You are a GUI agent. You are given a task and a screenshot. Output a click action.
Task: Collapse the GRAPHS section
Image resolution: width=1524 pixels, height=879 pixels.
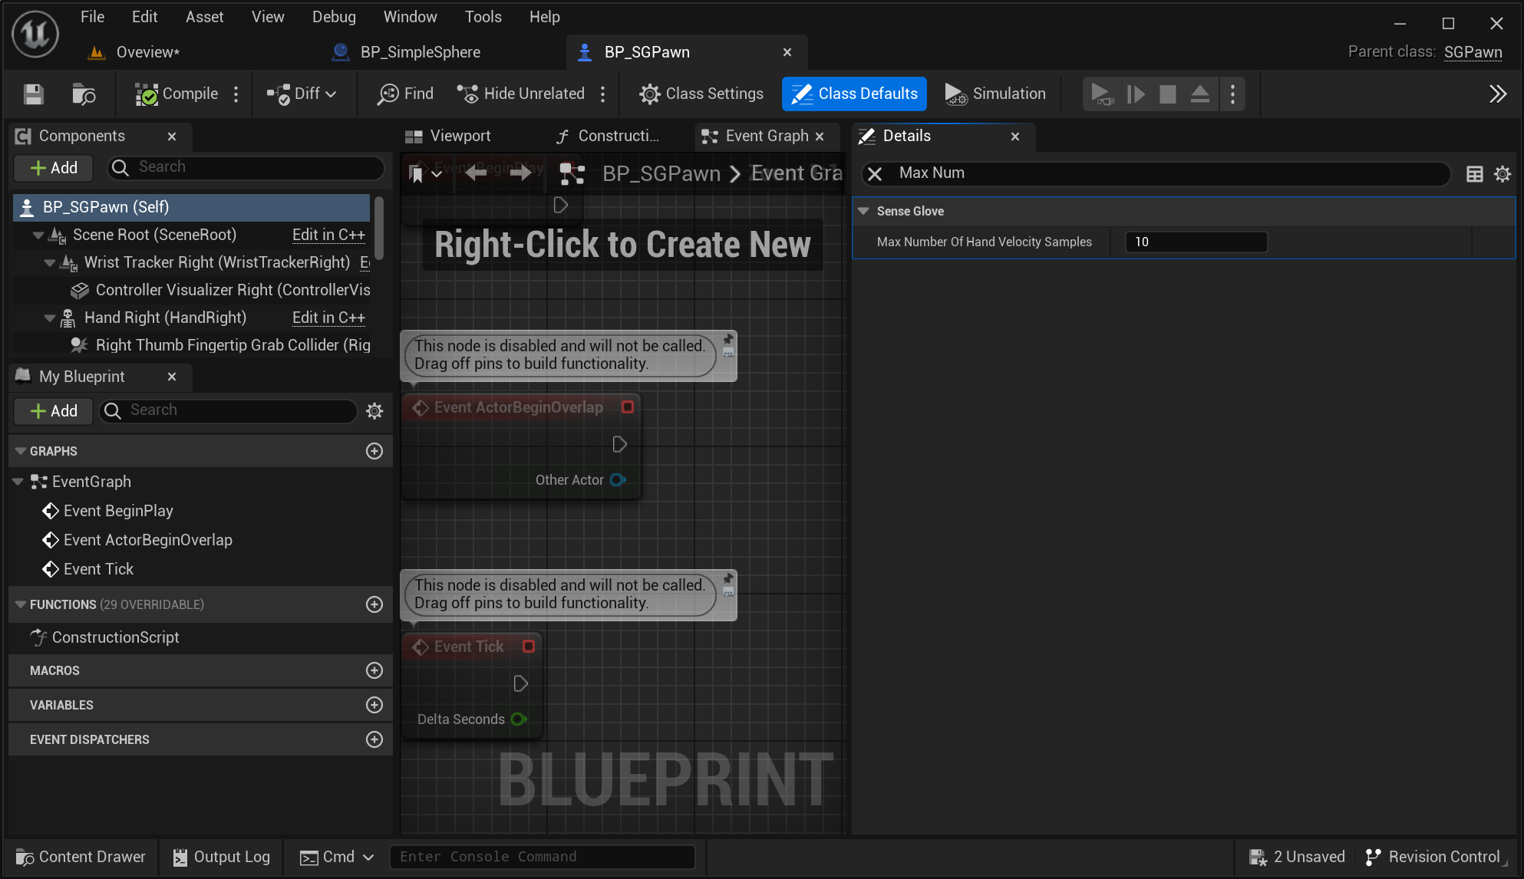coord(21,451)
